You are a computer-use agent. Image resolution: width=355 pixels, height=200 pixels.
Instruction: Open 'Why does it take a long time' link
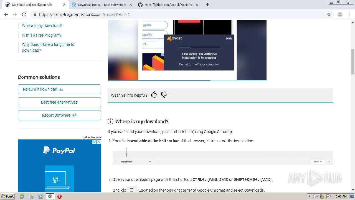pyautogui.click(x=48, y=47)
